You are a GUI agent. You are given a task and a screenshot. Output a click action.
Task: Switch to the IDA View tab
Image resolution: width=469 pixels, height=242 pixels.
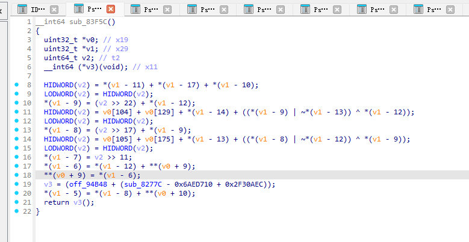(37, 10)
